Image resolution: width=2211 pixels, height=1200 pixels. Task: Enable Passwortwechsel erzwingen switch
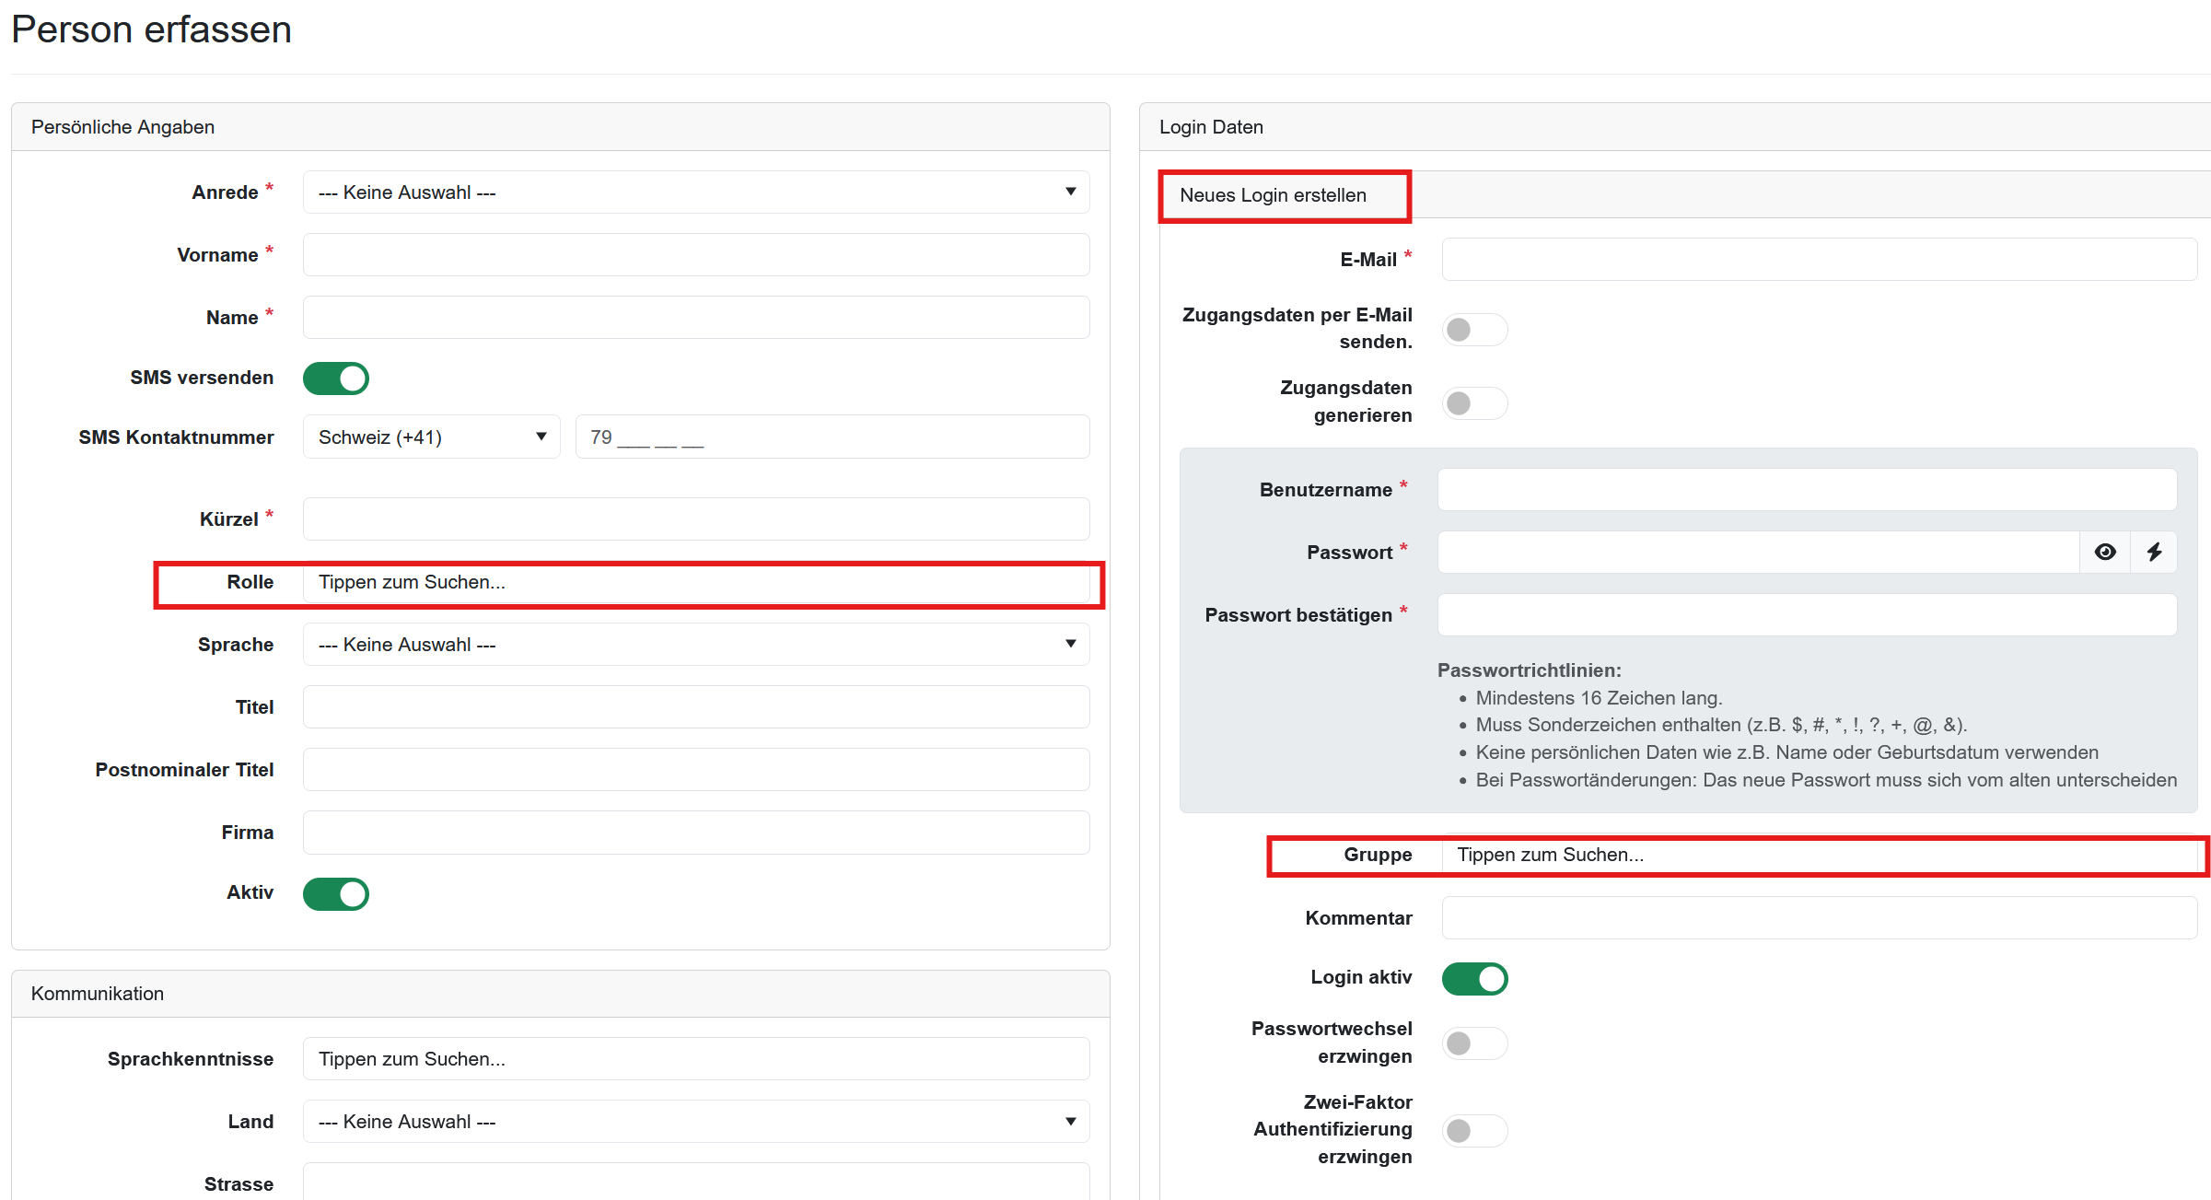1473,1043
